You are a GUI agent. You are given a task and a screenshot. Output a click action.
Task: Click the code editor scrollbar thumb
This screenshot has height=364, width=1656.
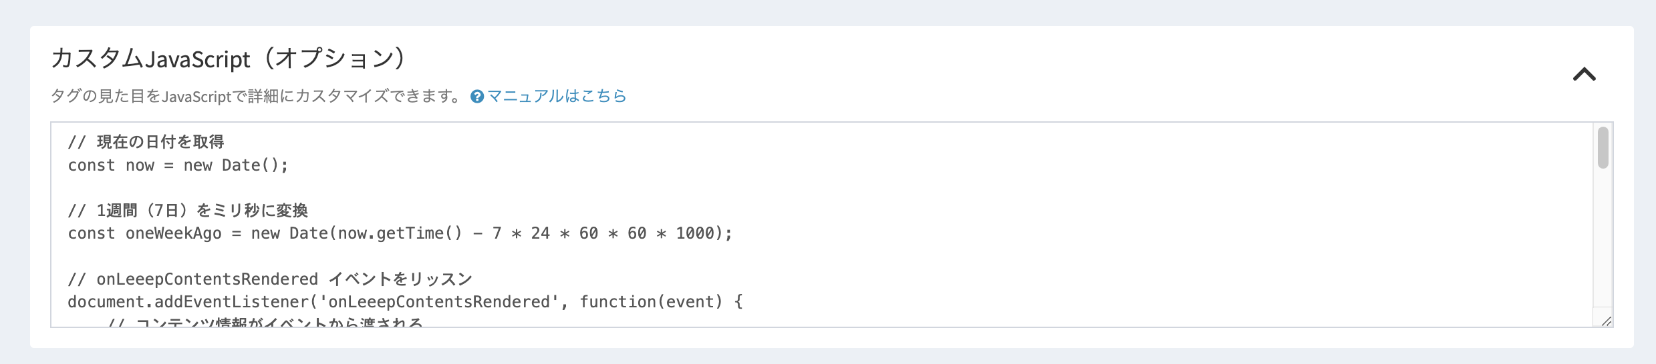point(1603,148)
